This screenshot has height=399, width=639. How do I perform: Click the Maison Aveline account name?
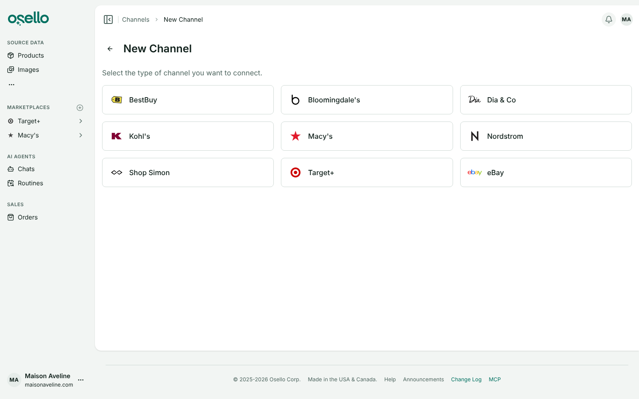(47, 376)
